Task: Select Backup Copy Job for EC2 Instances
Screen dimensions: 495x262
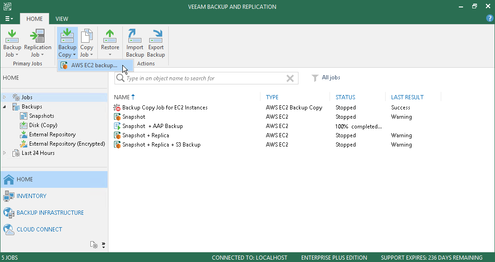Action: [165, 108]
